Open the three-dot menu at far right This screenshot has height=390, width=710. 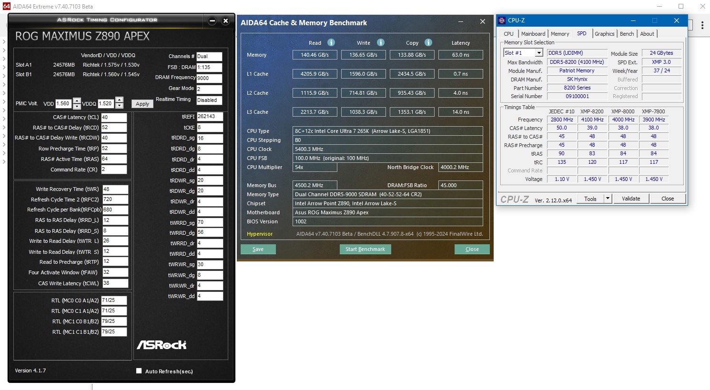coord(702,25)
